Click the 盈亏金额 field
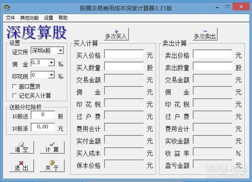Viewport: 252px width, 182px height. tap(213, 164)
